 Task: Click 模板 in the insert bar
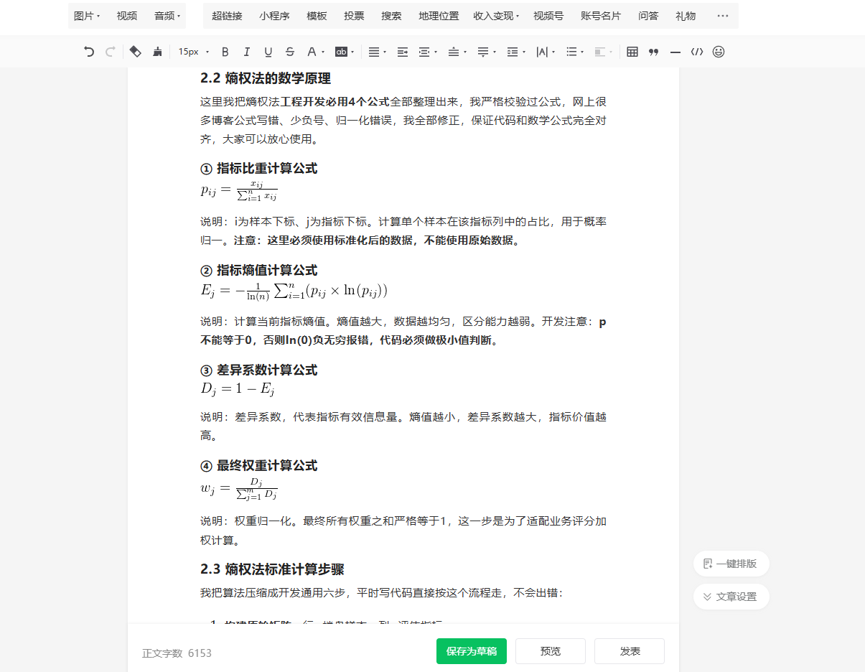[317, 16]
